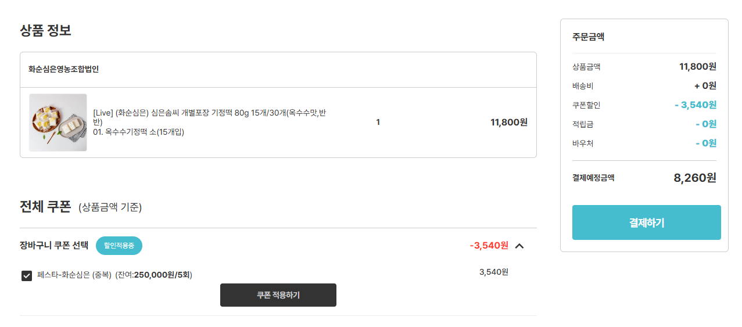Collapse the 장바구니 쿠폰 선택 section chevron

pos(519,246)
